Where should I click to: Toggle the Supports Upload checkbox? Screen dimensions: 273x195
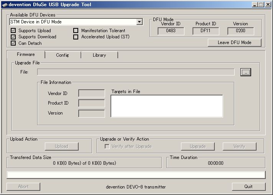[x=13, y=31]
